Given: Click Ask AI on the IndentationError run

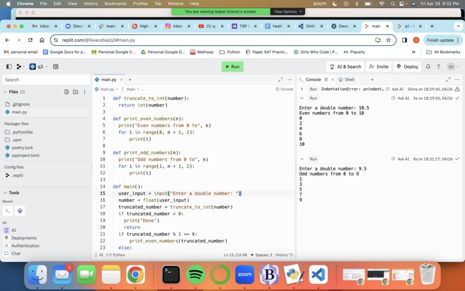Looking at the screenshot, I should click(x=395, y=89).
